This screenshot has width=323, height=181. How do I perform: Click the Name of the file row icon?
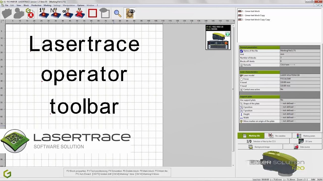[x=241, y=51]
